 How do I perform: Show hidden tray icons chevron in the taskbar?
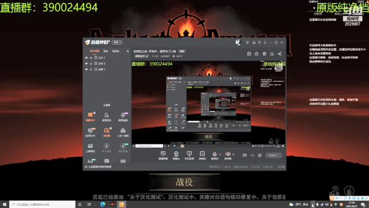coord(312,205)
